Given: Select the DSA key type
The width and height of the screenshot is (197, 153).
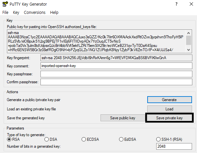Looking at the screenshot, I should (x=51, y=139).
